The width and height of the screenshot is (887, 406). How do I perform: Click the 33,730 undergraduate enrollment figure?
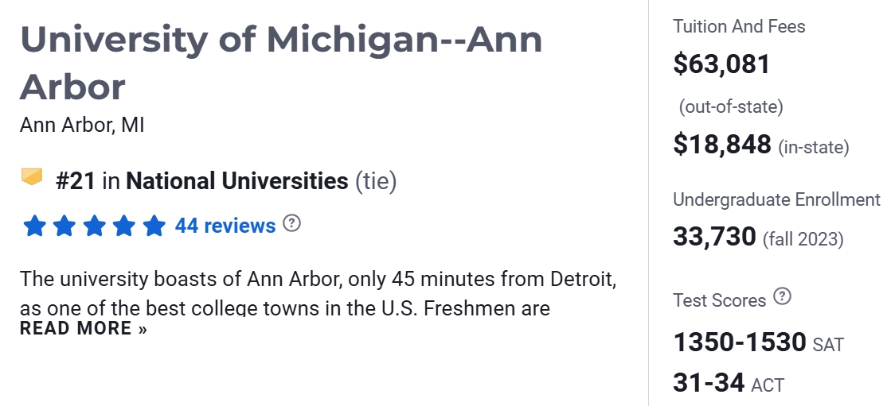[714, 237]
